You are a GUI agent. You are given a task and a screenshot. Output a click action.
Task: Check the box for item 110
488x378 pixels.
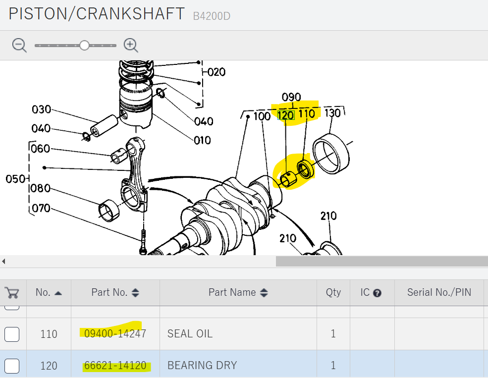click(12, 334)
